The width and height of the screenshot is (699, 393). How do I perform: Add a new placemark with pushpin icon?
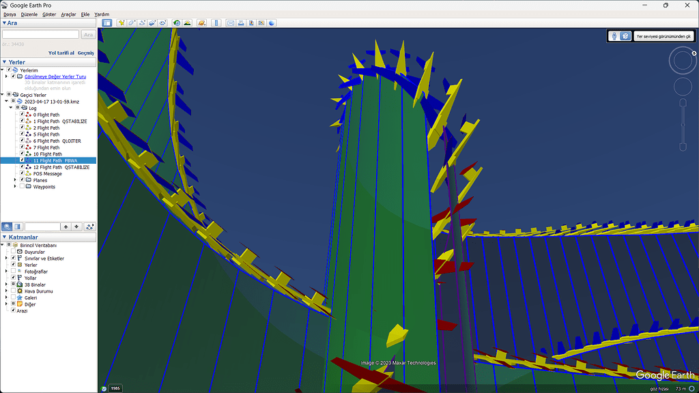pos(122,23)
